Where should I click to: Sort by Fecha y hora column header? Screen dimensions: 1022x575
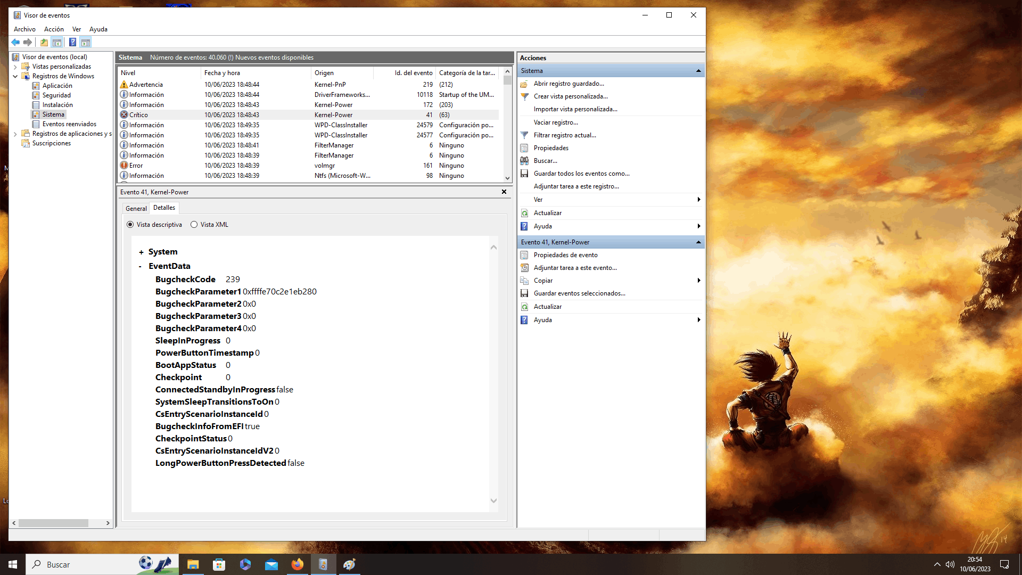256,73
